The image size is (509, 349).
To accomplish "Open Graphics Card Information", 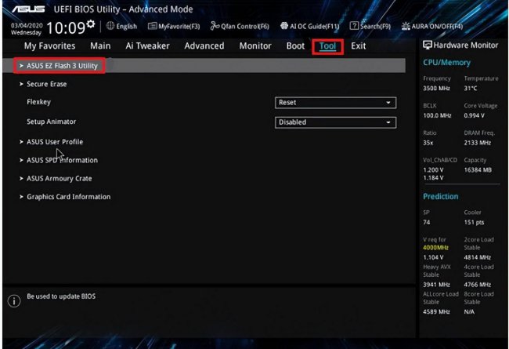I will [68, 197].
